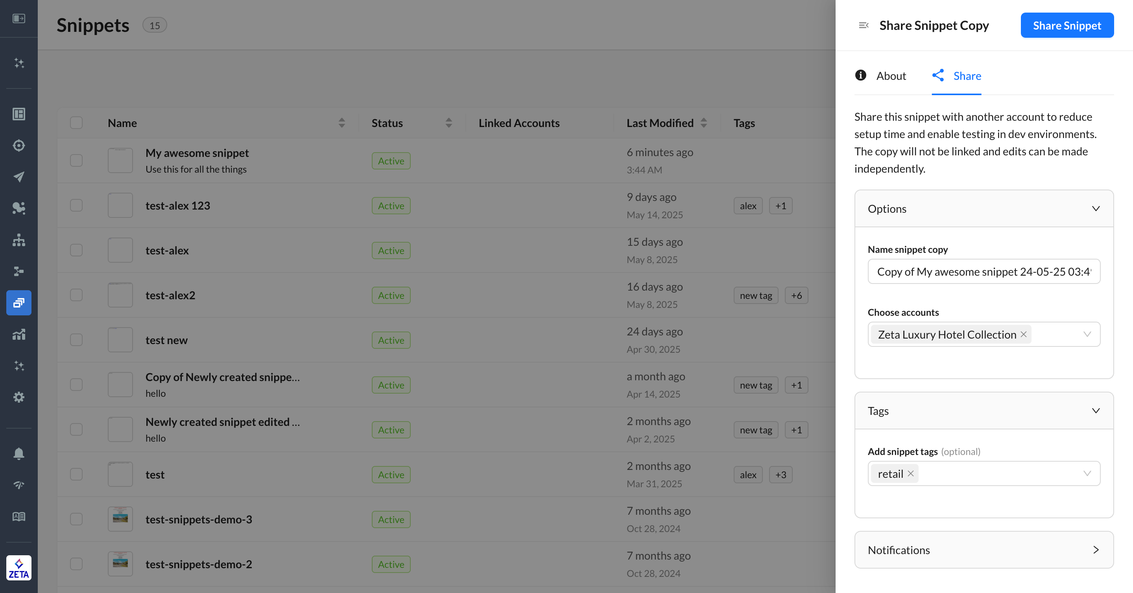1133x593 pixels.
Task: Collapse the Options section
Action: [1096, 208]
